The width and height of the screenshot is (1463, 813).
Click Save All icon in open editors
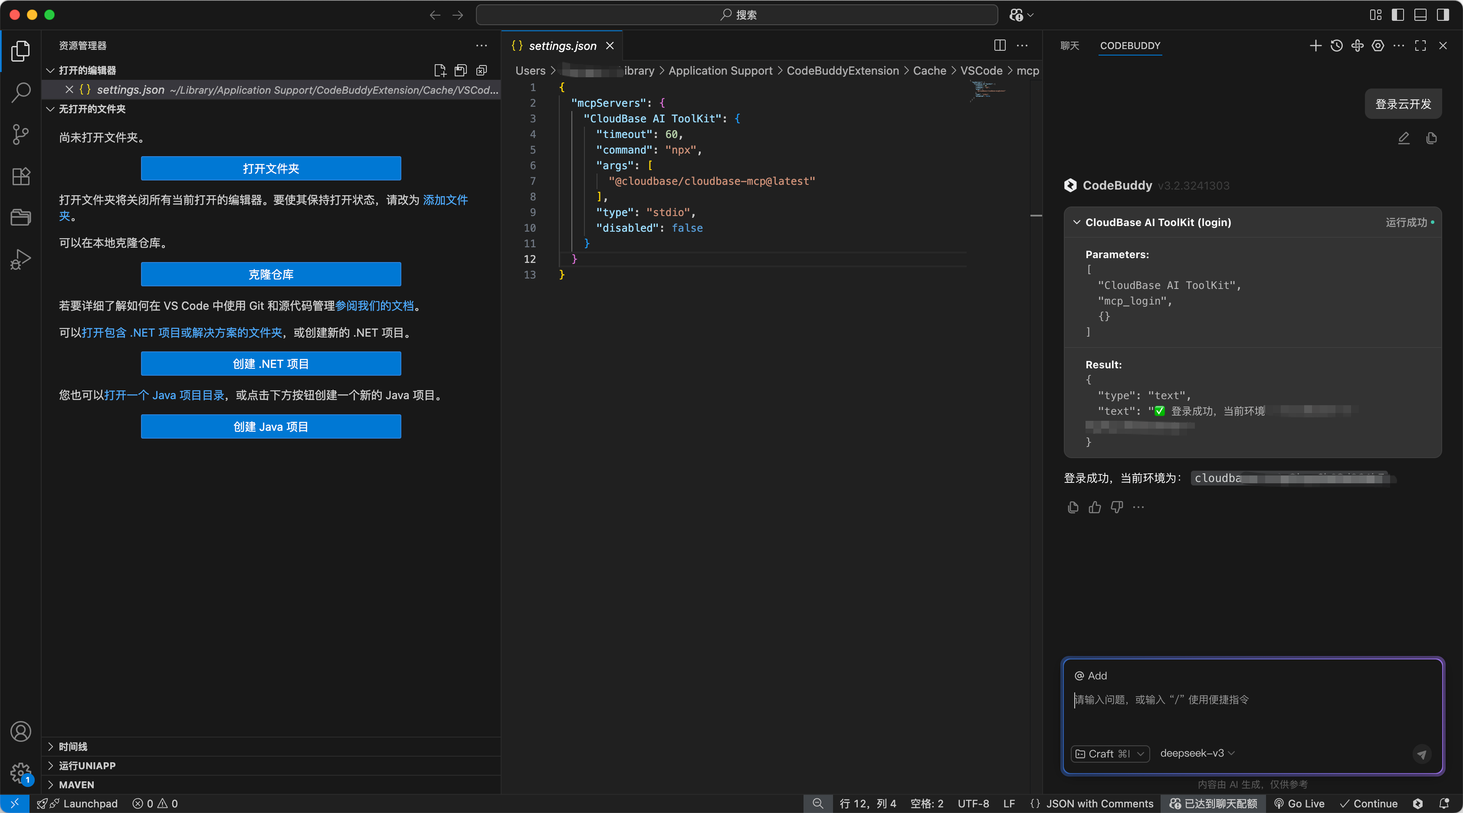pos(461,70)
